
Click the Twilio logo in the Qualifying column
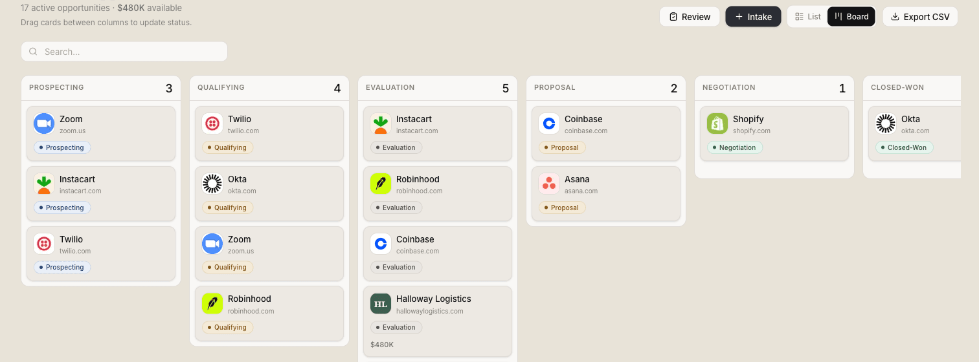click(212, 123)
